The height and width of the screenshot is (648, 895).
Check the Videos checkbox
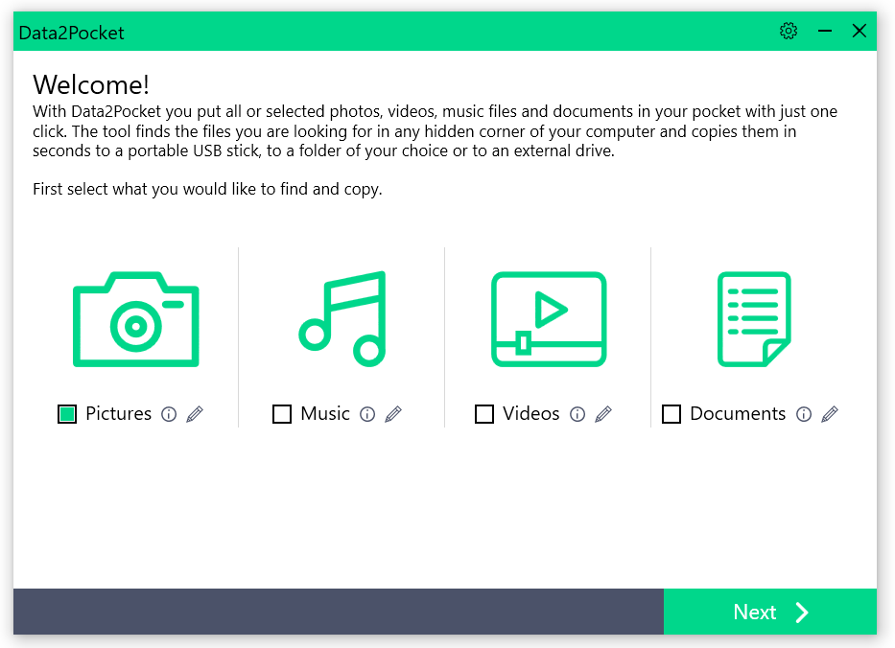coord(484,413)
